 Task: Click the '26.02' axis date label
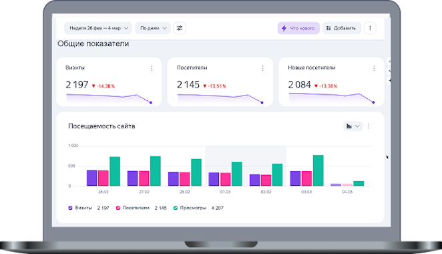pos(103,192)
